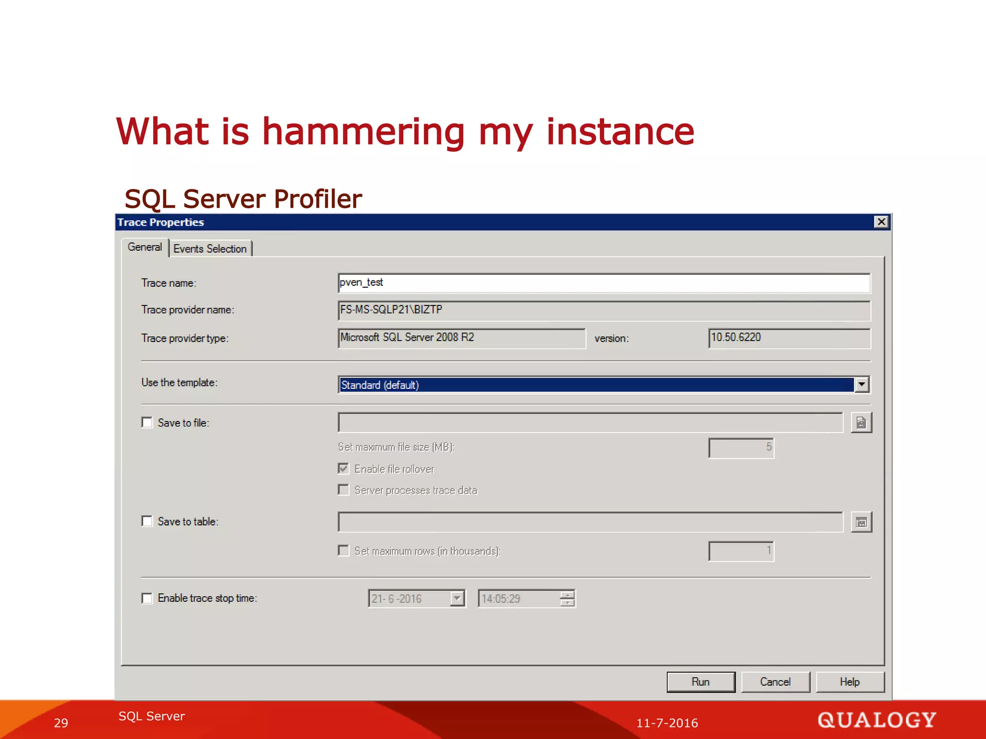Close the Trace Properties dialog
Screen dimensions: 986x739
881,222
